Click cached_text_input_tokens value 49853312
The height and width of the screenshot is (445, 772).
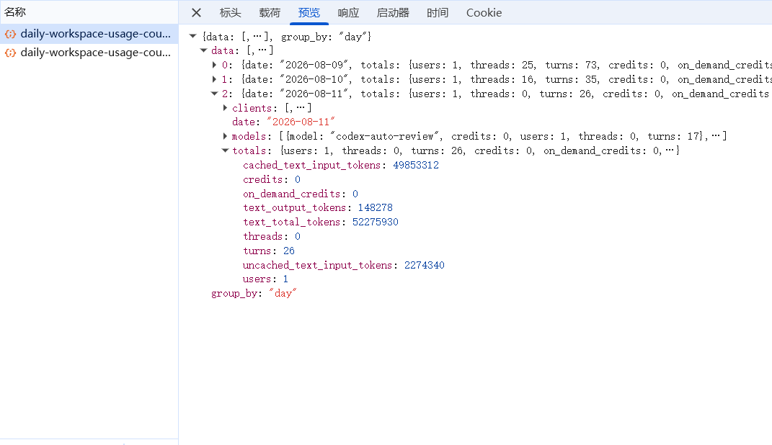click(x=416, y=165)
